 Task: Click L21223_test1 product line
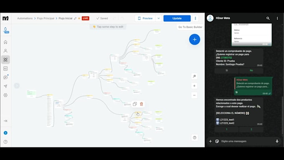[x=225, y=119]
